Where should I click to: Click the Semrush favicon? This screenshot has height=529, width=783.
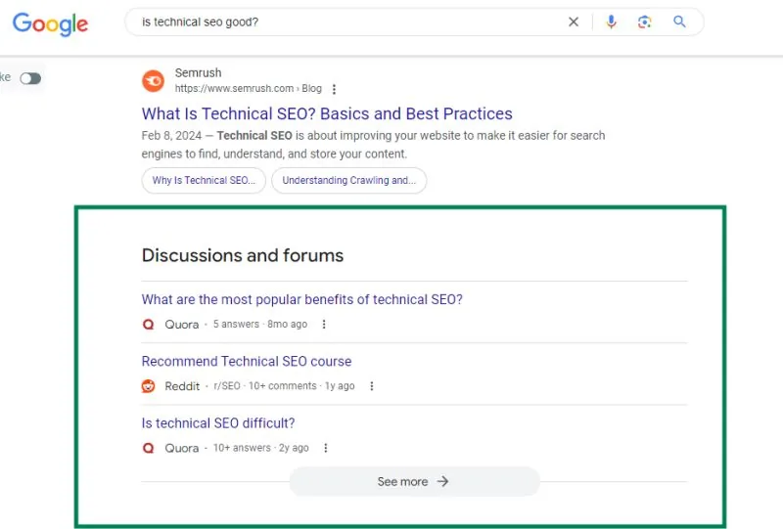[154, 81]
